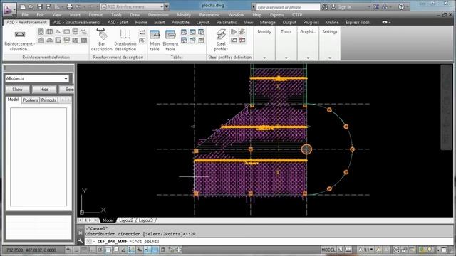Viewport: 456px width, 256px height.
Task: Close the command line with X icon
Action: click(x=81, y=233)
